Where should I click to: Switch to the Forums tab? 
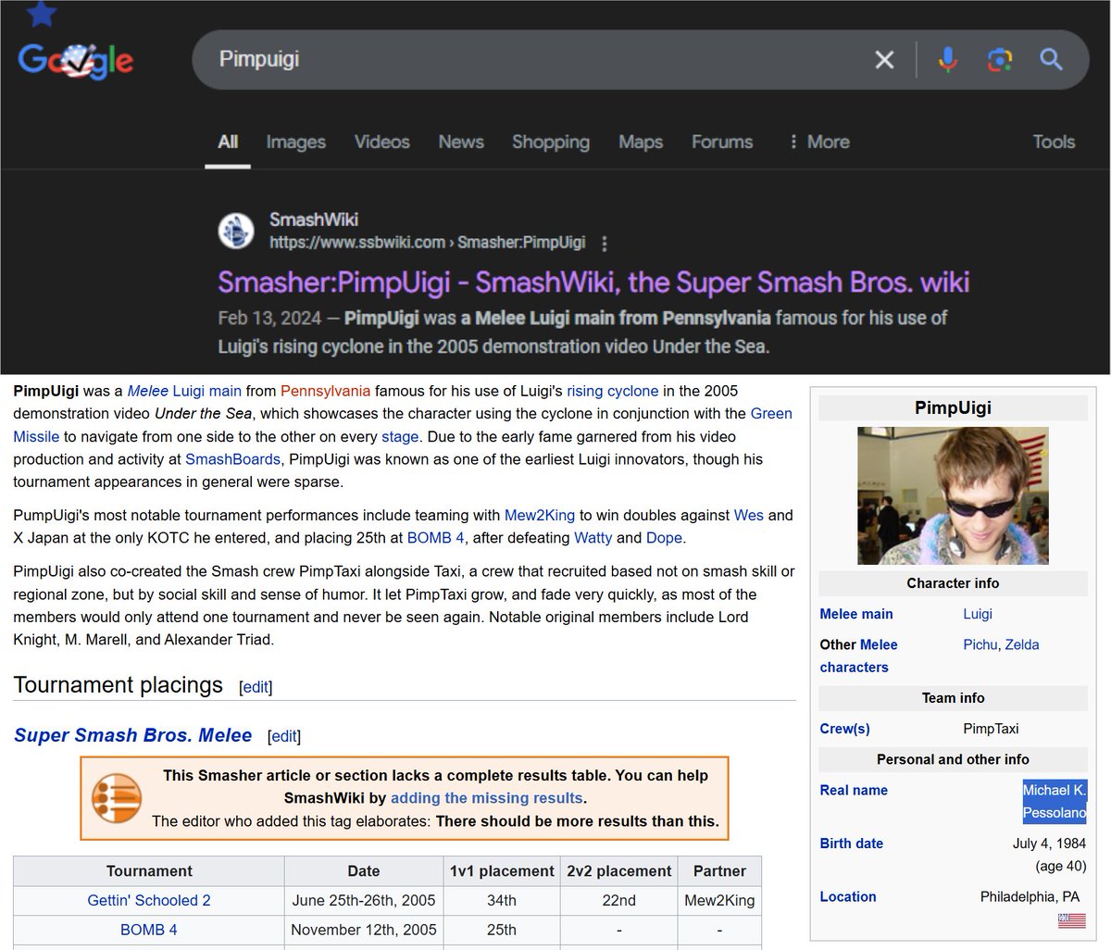pyautogui.click(x=722, y=142)
